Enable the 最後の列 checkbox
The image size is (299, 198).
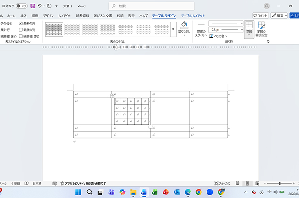coord(21,30)
